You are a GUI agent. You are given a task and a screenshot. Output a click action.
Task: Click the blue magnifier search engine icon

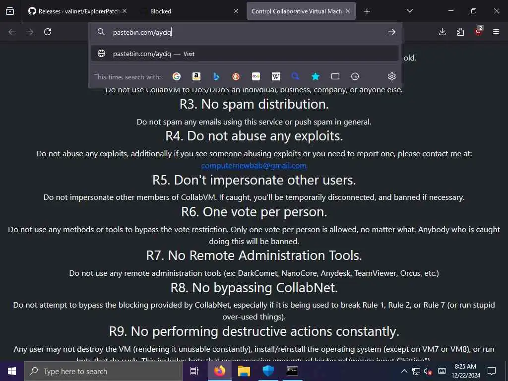pyautogui.click(x=295, y=76)
